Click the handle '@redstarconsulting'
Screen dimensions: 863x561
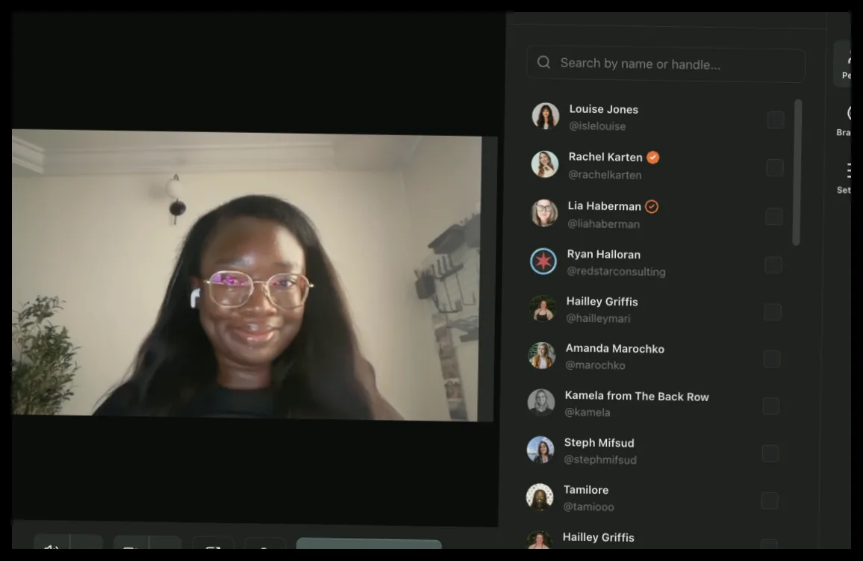click(x=617, y=271)
